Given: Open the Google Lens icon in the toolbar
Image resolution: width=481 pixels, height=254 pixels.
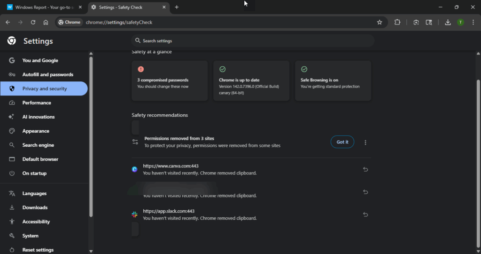Looking at the screenshot, I should tap(416, 22).
